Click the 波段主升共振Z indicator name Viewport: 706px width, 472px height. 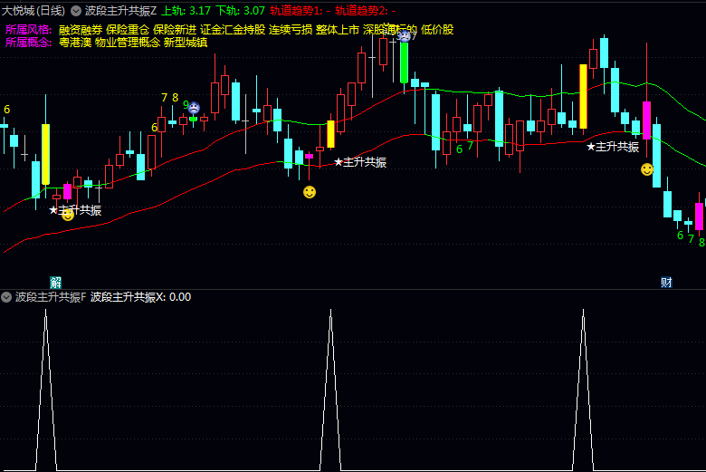(120, 11)
